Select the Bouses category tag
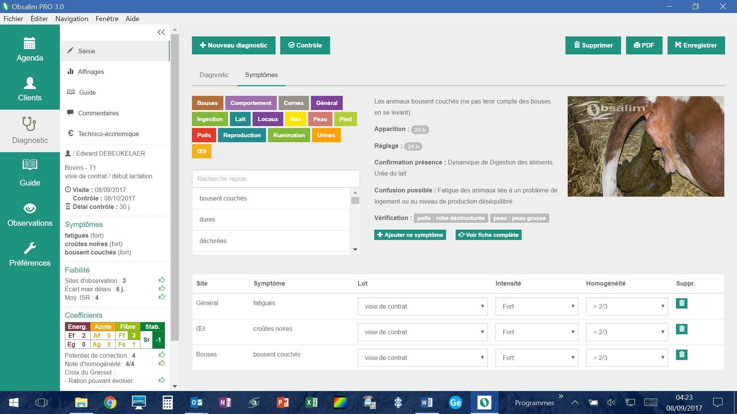 (x=207, y=103)
